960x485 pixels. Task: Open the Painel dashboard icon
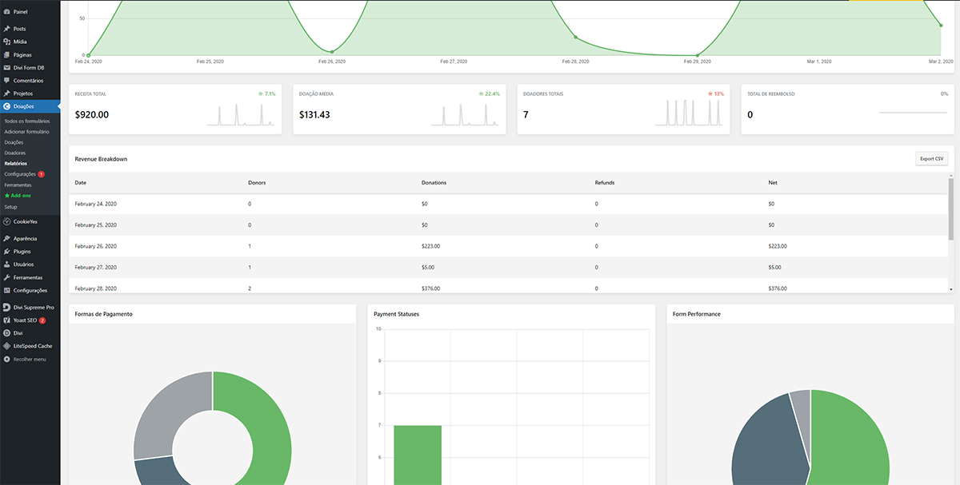[x=6, y=12]
